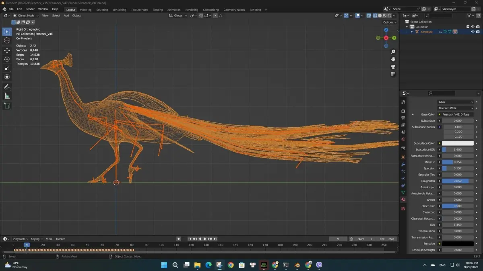This screenshot has height=271, width=483.
Task: Click the Roughness slider in material properties
Action: tap(458, 181)
